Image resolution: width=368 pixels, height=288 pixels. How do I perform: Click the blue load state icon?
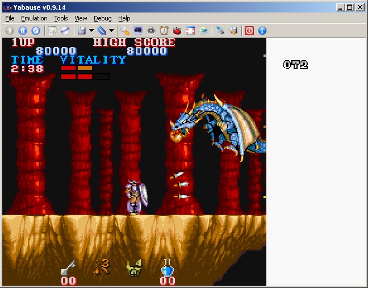click(102, 31)
